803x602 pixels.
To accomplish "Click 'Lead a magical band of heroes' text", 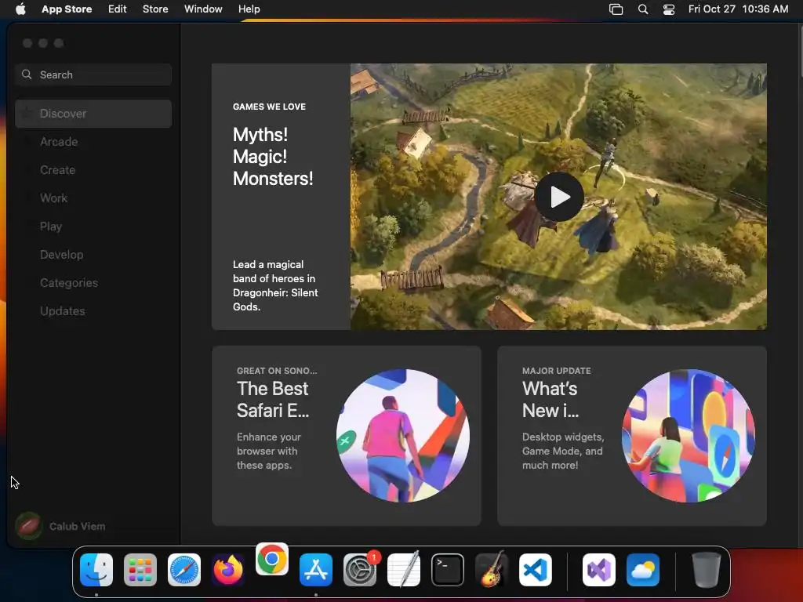I will 275,285.
